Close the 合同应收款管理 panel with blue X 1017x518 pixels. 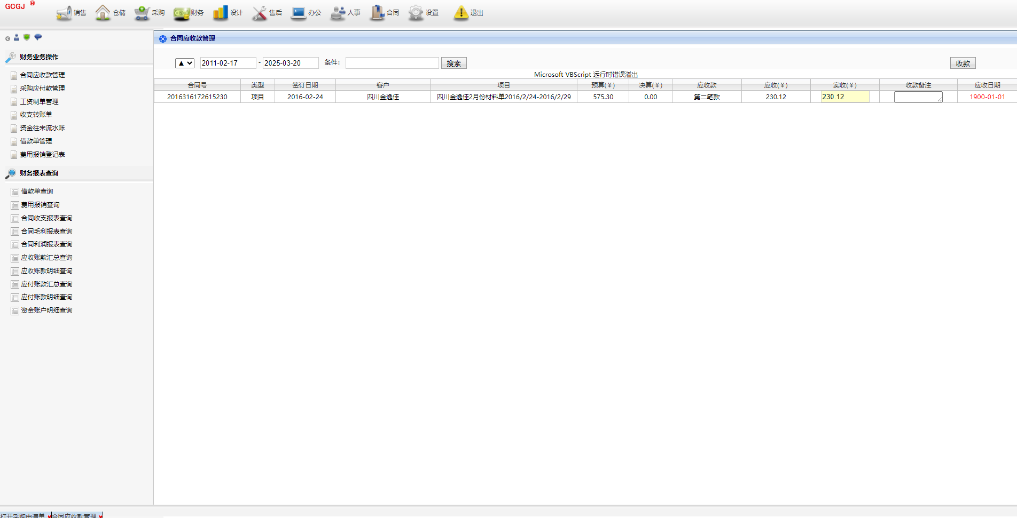tap(163, 39)
